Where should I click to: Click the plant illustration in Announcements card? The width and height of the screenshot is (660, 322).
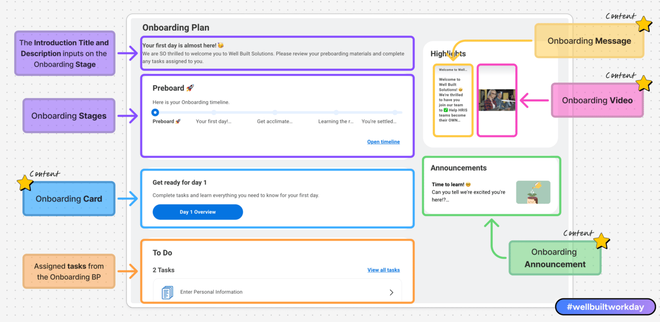coord(533,192)
